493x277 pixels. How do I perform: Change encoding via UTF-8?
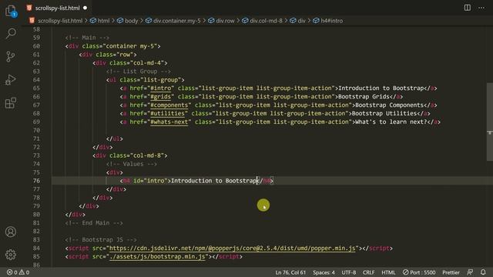coord(349,272)
